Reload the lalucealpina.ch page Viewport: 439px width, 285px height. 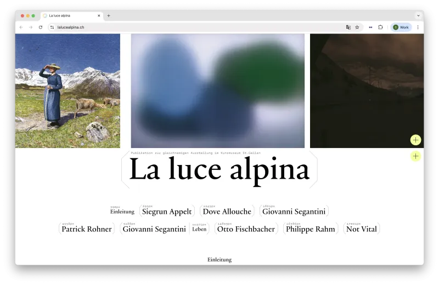(41, 27)
